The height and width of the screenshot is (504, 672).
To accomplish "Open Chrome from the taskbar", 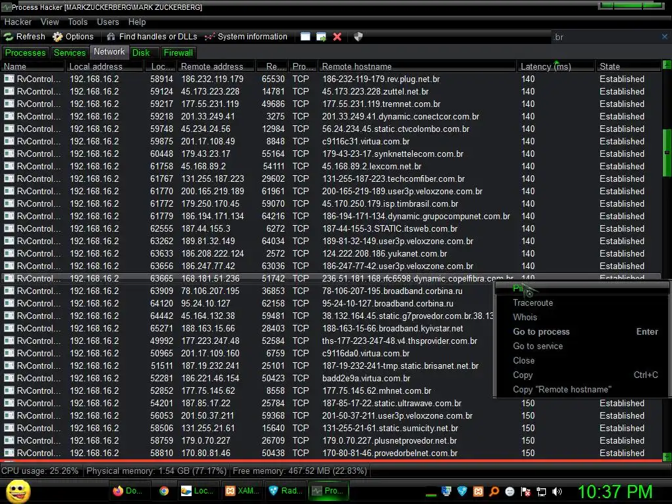I will 163,491.
